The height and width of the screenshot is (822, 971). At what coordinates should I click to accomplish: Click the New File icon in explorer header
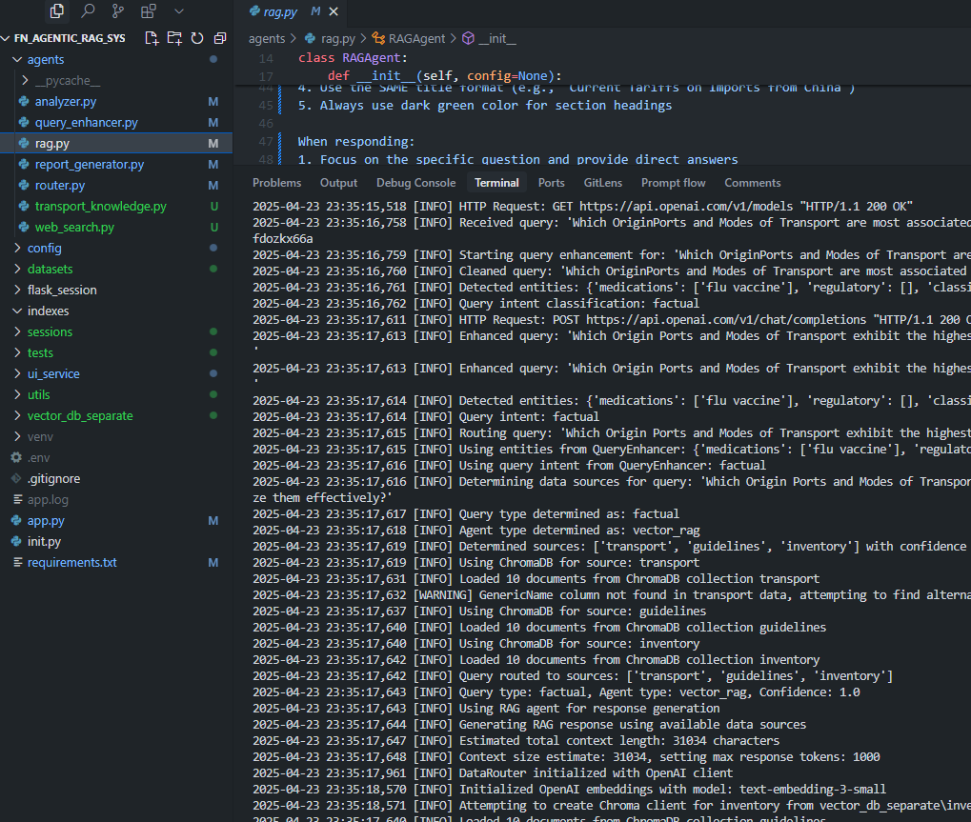point(152,38)
